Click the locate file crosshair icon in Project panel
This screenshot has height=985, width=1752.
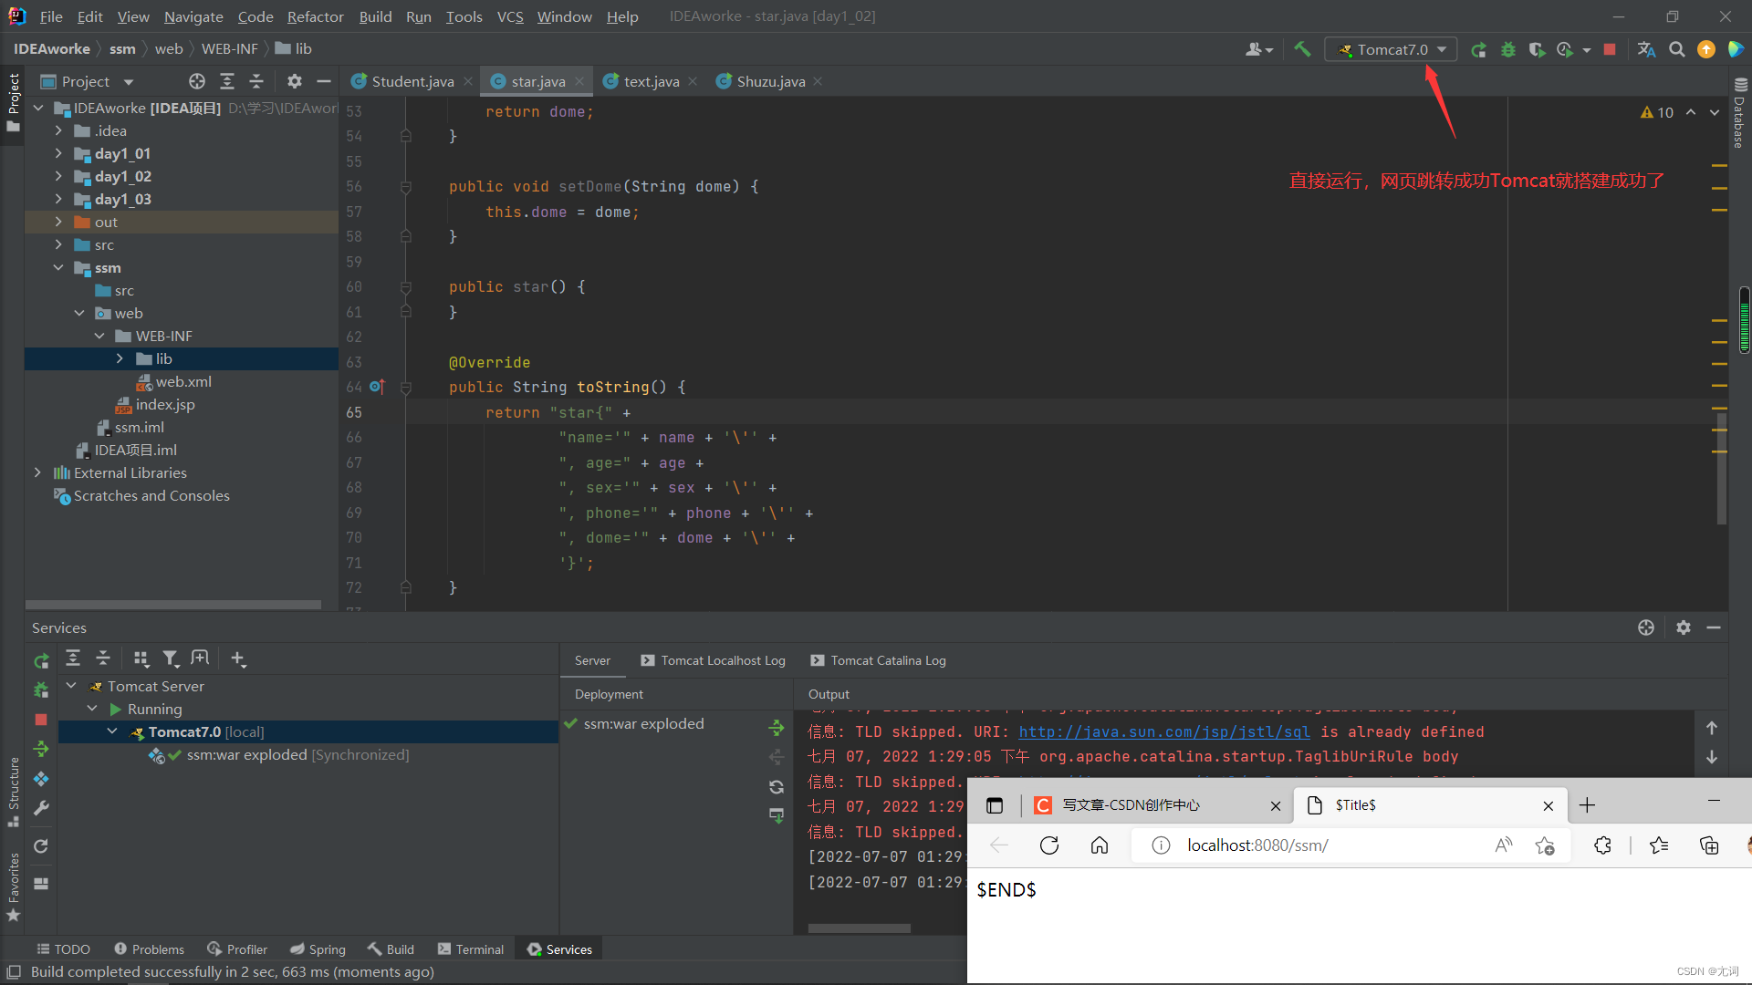point(197,81)
